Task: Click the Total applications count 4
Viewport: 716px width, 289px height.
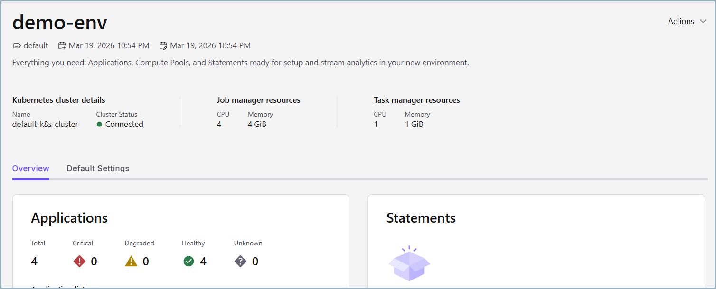Action: pos(34,262)
